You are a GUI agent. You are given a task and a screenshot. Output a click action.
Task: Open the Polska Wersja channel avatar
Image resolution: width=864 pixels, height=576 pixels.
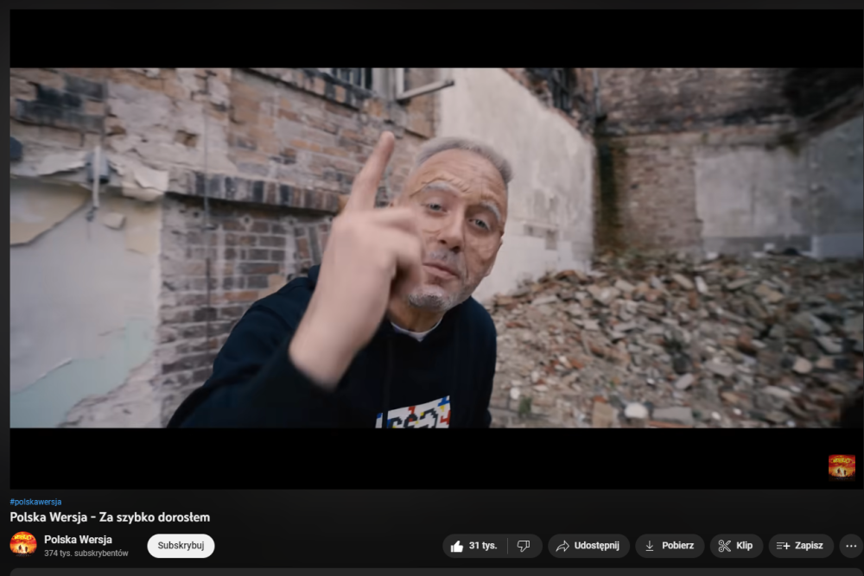23,545
